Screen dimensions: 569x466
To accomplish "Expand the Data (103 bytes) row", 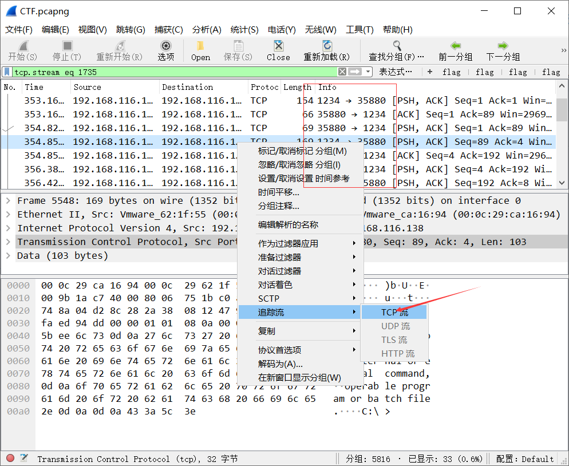I will point(9,255).
